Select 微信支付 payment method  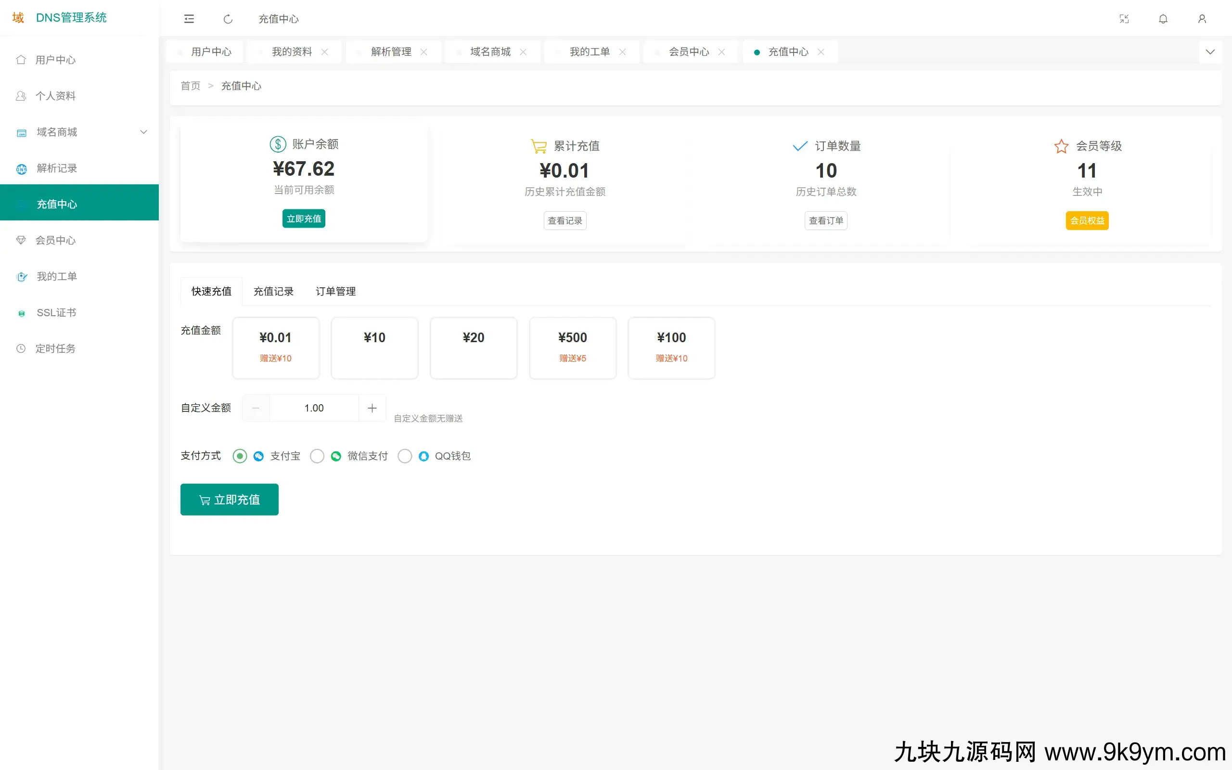pos(317,456)
